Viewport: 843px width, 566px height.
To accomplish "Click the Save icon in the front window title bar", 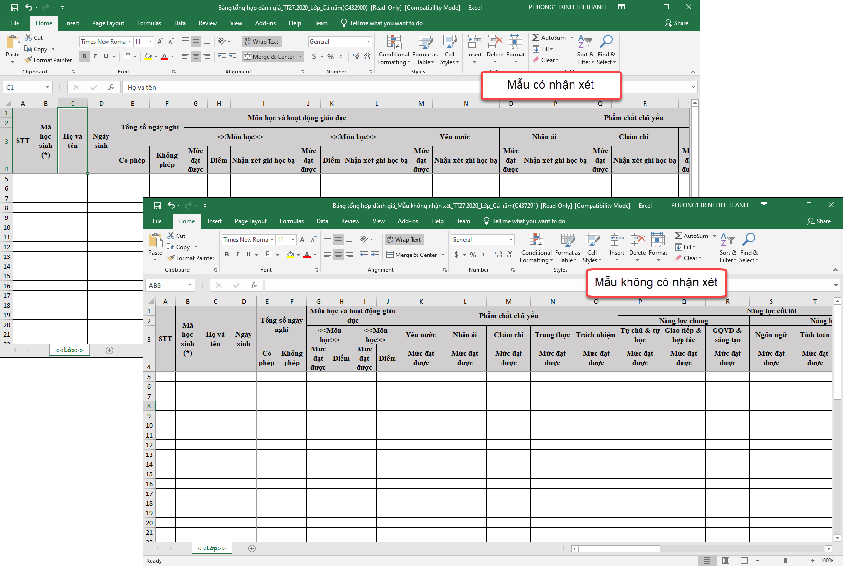I will [157, 206].
